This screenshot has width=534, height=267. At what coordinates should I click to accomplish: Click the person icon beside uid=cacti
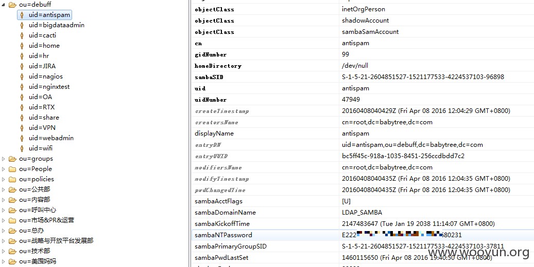pos(22,35)
